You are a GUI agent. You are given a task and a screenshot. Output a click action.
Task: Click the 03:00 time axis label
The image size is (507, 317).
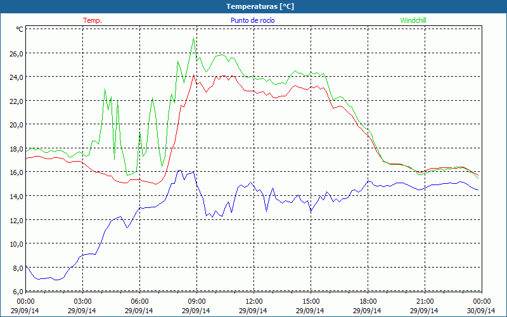[x=83, y=302]
